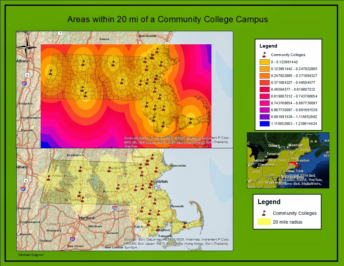
Task: Click the Community Colleges flag in the lower legend
Action: [264, 213]
